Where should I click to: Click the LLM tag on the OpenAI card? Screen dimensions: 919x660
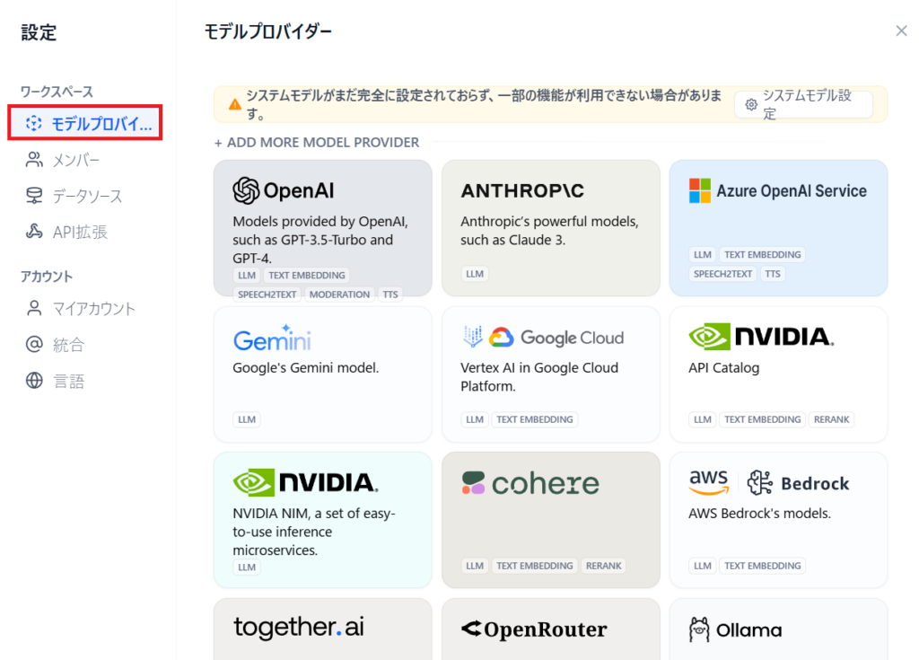[x=247, y=275]
